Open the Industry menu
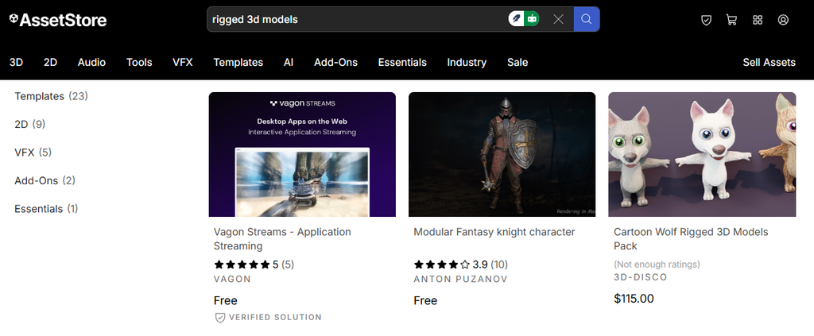This screenshot has width=814, height=336. coord(467,62)
